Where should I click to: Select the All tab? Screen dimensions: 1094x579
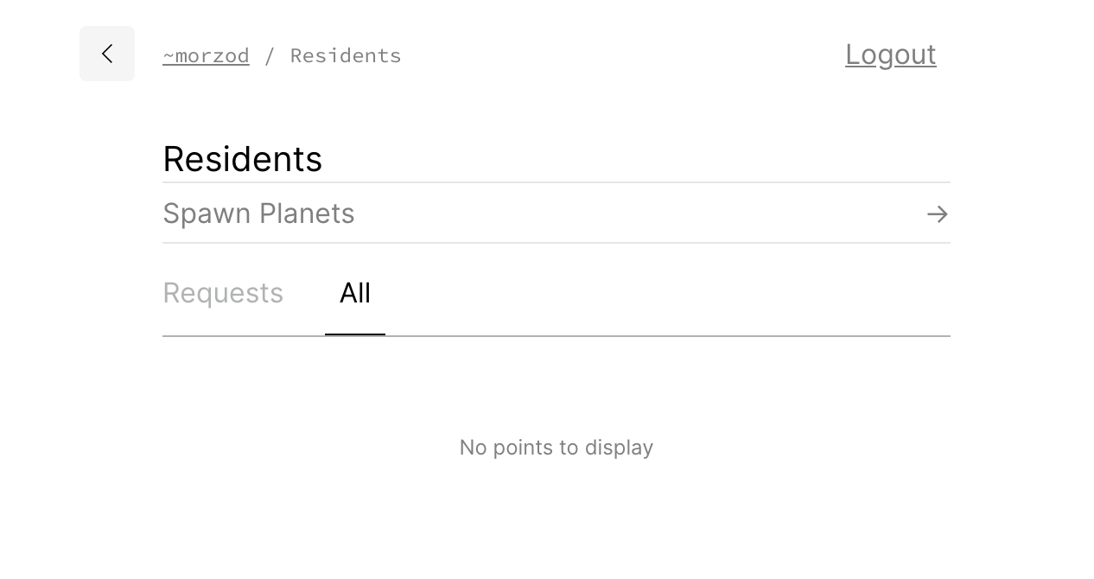pos(355,293)
